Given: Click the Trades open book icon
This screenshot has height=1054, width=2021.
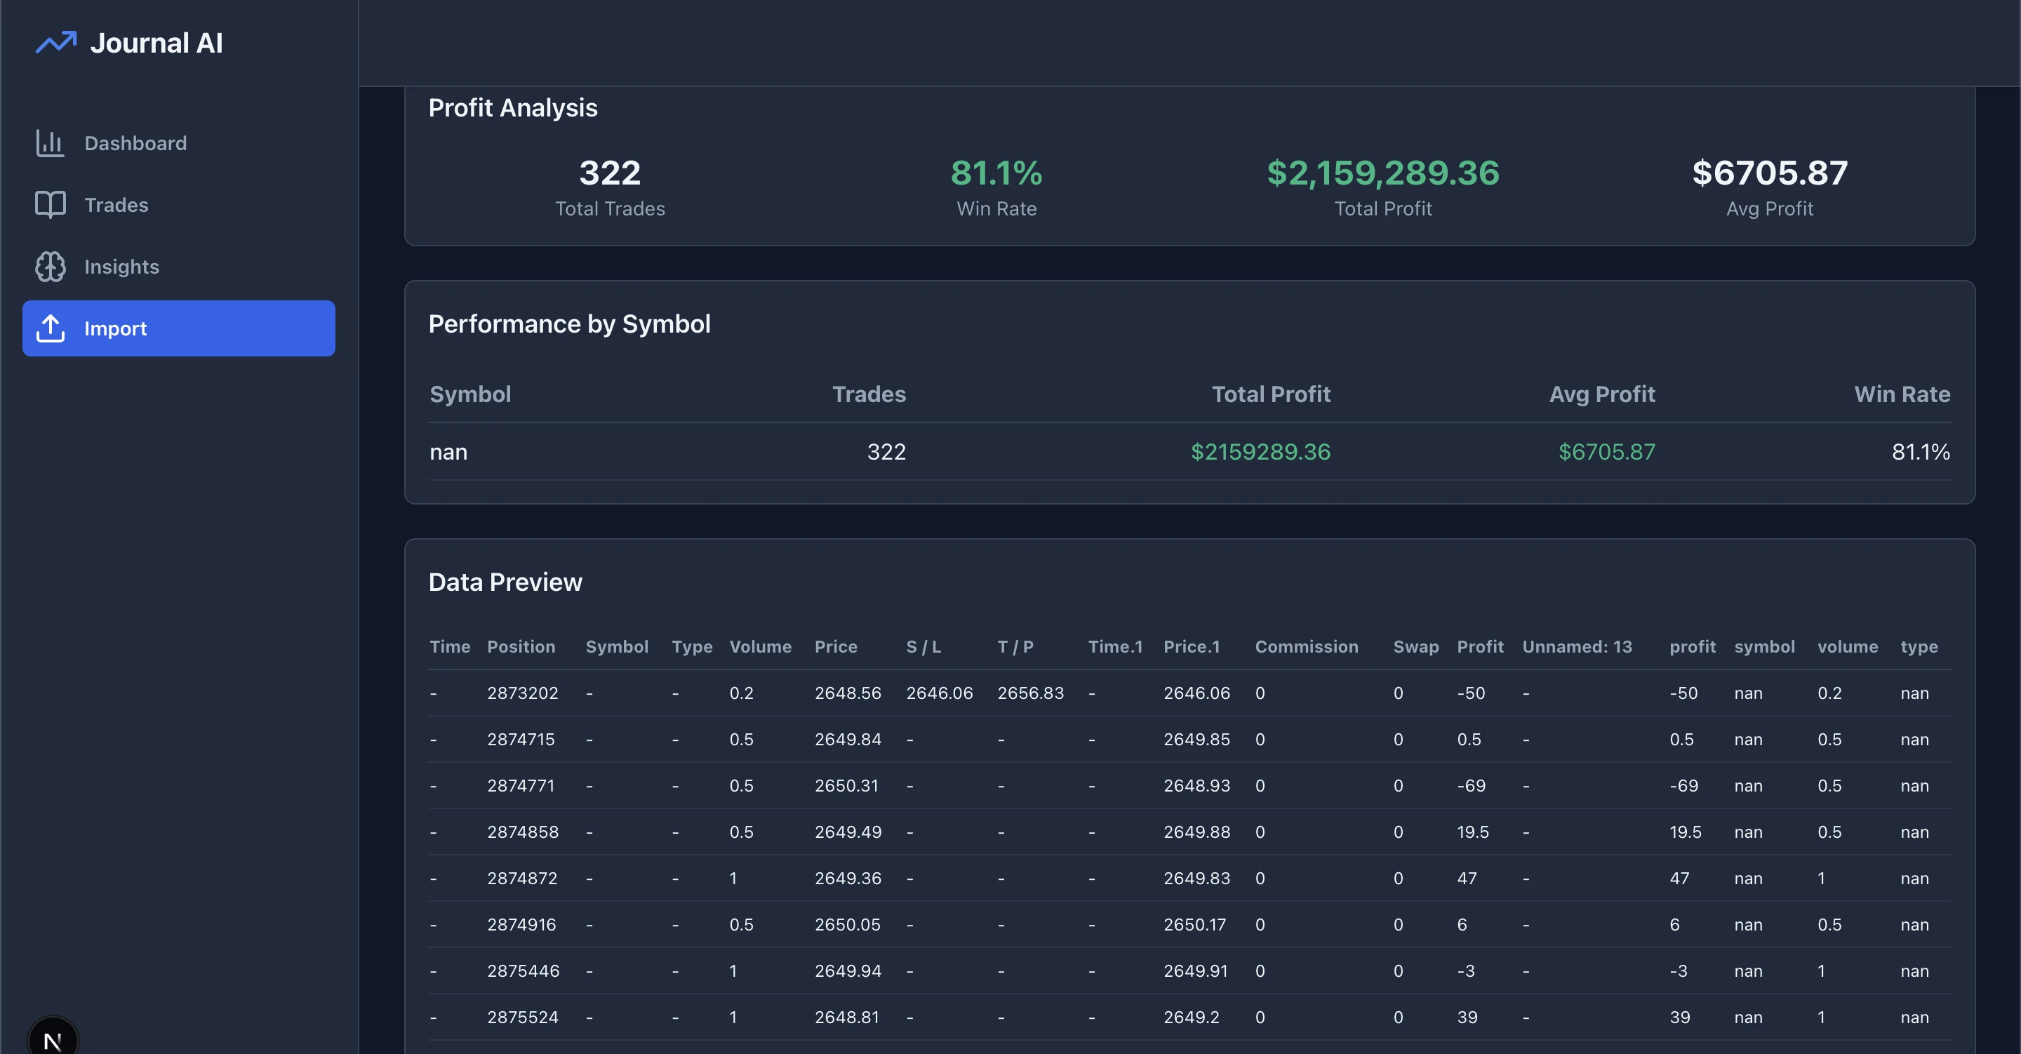Looking at the screenshot, I should [x=51, y=205].
